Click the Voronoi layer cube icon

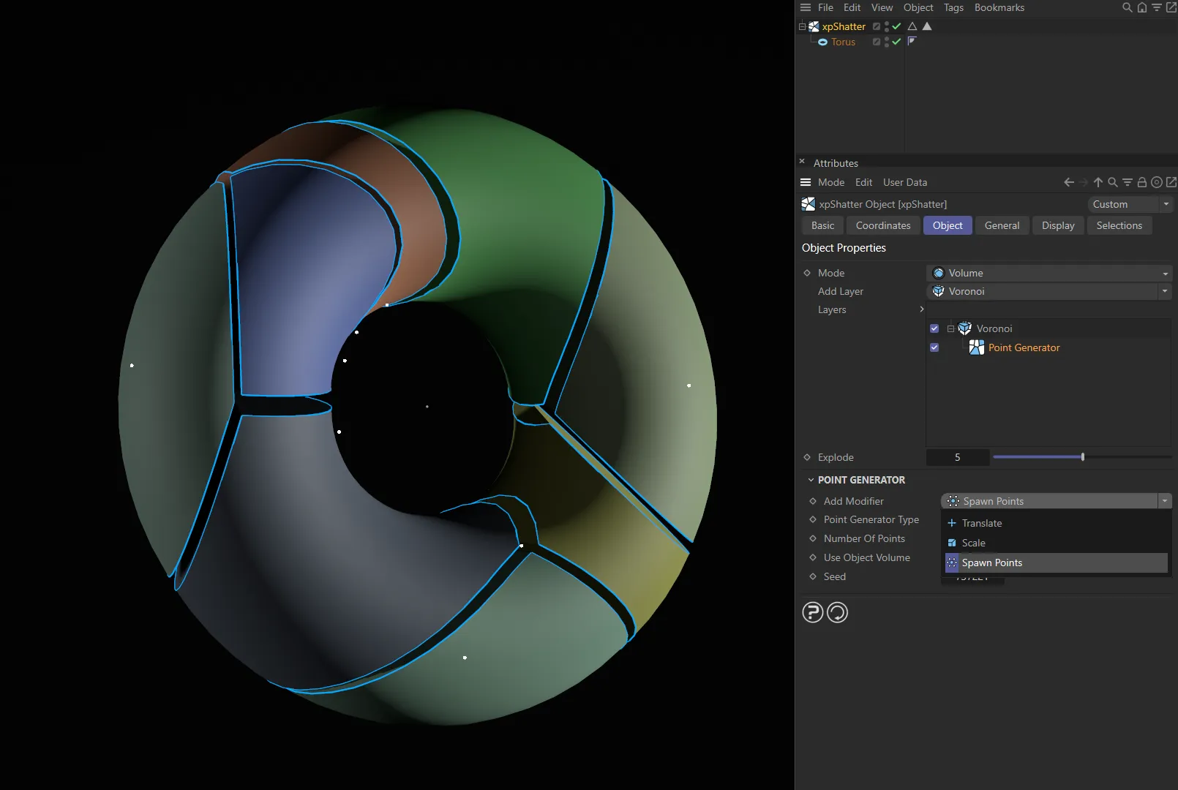tap(964, 328)
